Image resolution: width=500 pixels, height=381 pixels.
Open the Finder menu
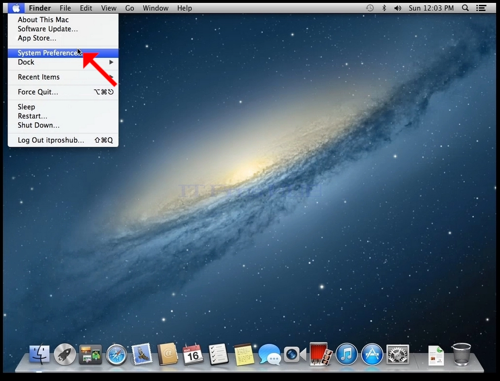40,8
